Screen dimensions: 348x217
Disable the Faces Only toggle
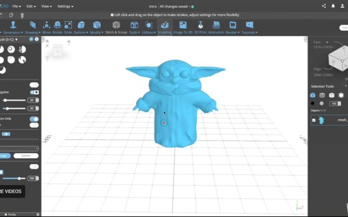pyautogui.click(x=34, y=119)
